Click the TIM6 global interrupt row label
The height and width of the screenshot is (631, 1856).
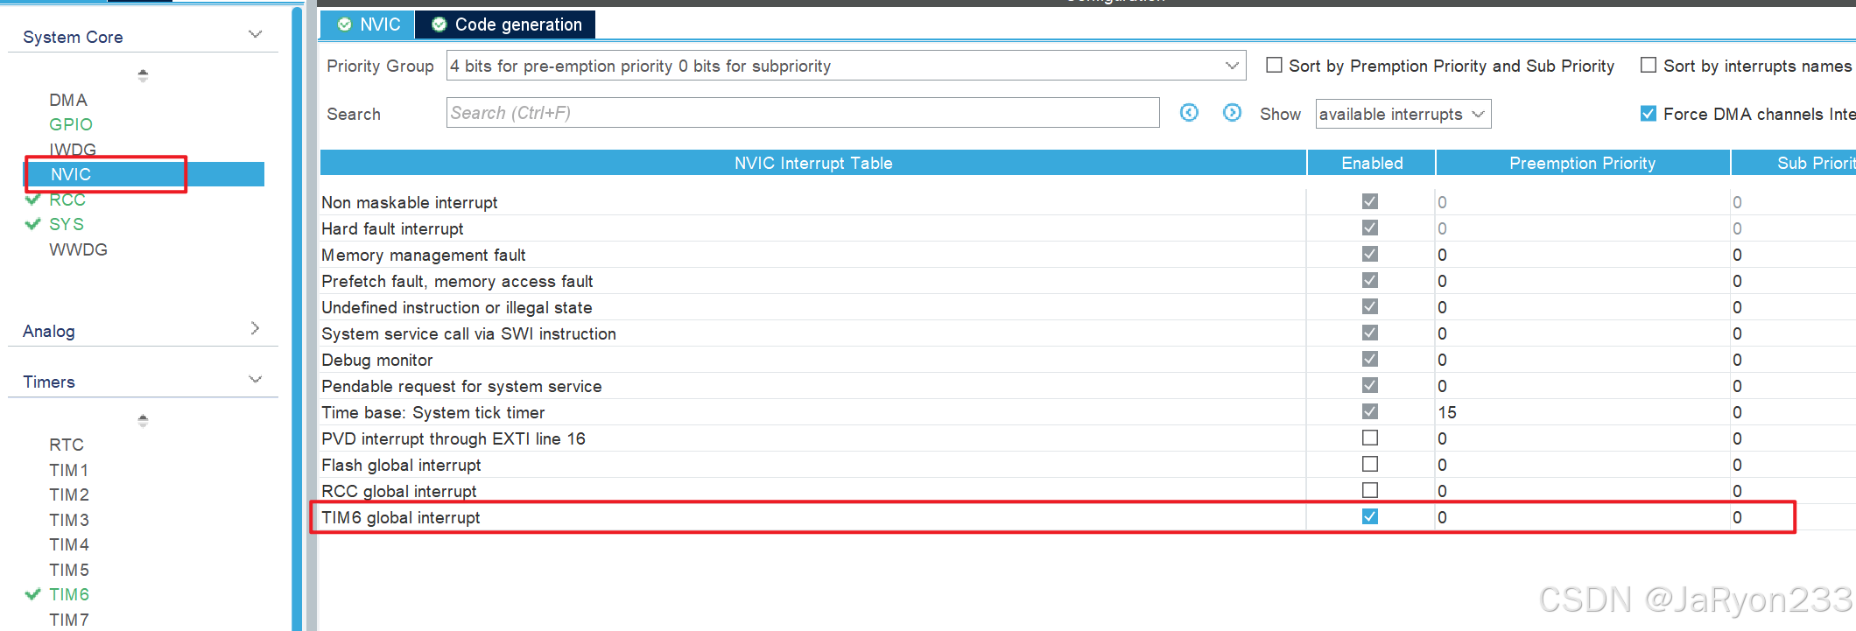point(401,517)
